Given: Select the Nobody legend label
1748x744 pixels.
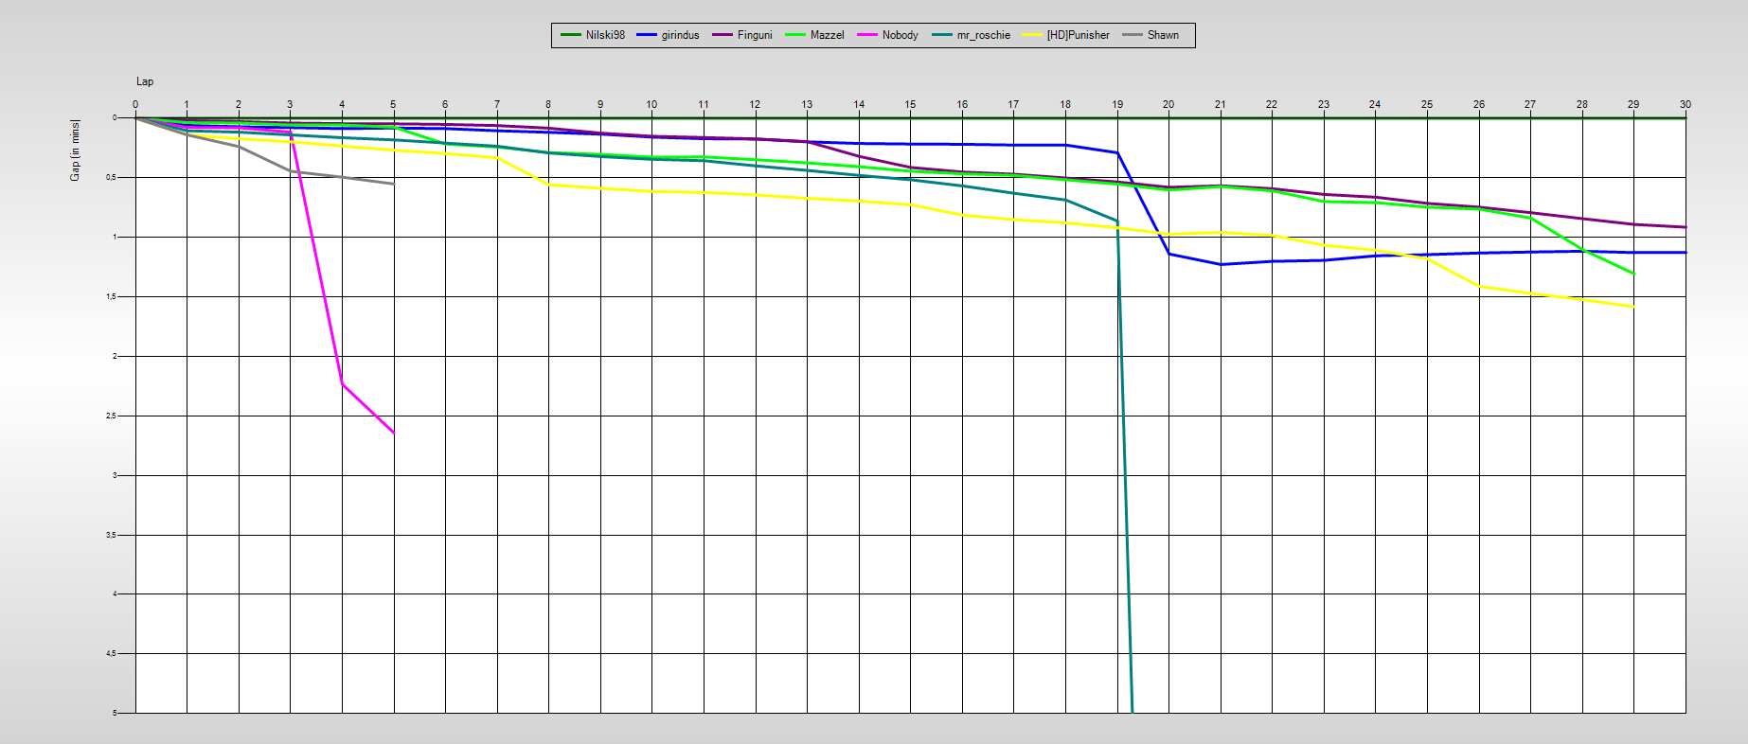Looking at the screenshot, I should pyautogui.click(x=900, y=35).
